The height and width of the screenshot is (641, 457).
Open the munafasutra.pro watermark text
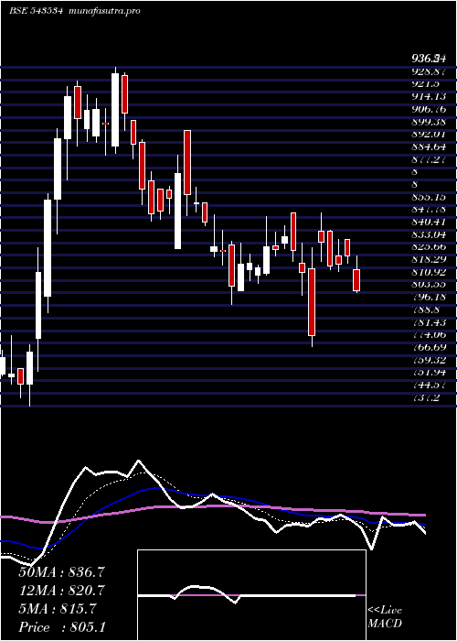[x=105, y=11]
